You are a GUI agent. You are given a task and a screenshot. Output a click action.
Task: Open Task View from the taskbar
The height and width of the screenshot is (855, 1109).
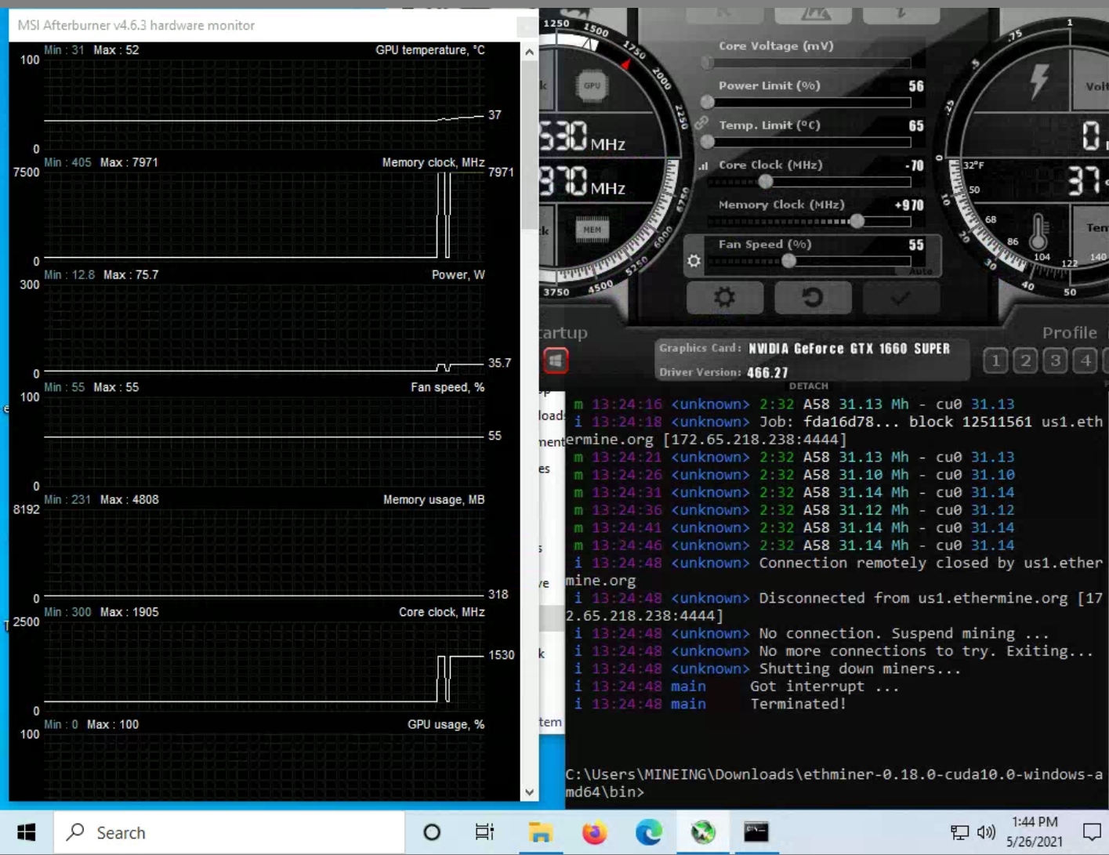tap(485, 832)
